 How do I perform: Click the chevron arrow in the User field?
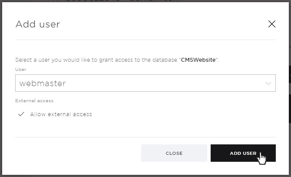point(268,83)
